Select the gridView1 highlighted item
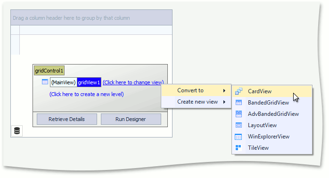Screen dimensions: 329x178 (x=89, y=82)
